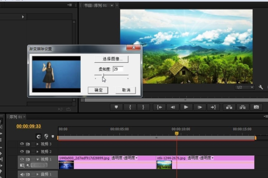Screen dimensions: 268x178
Task: Click the keyframe navigator on 视频 1
Action: pyautogui.click(x=39, y=165)
